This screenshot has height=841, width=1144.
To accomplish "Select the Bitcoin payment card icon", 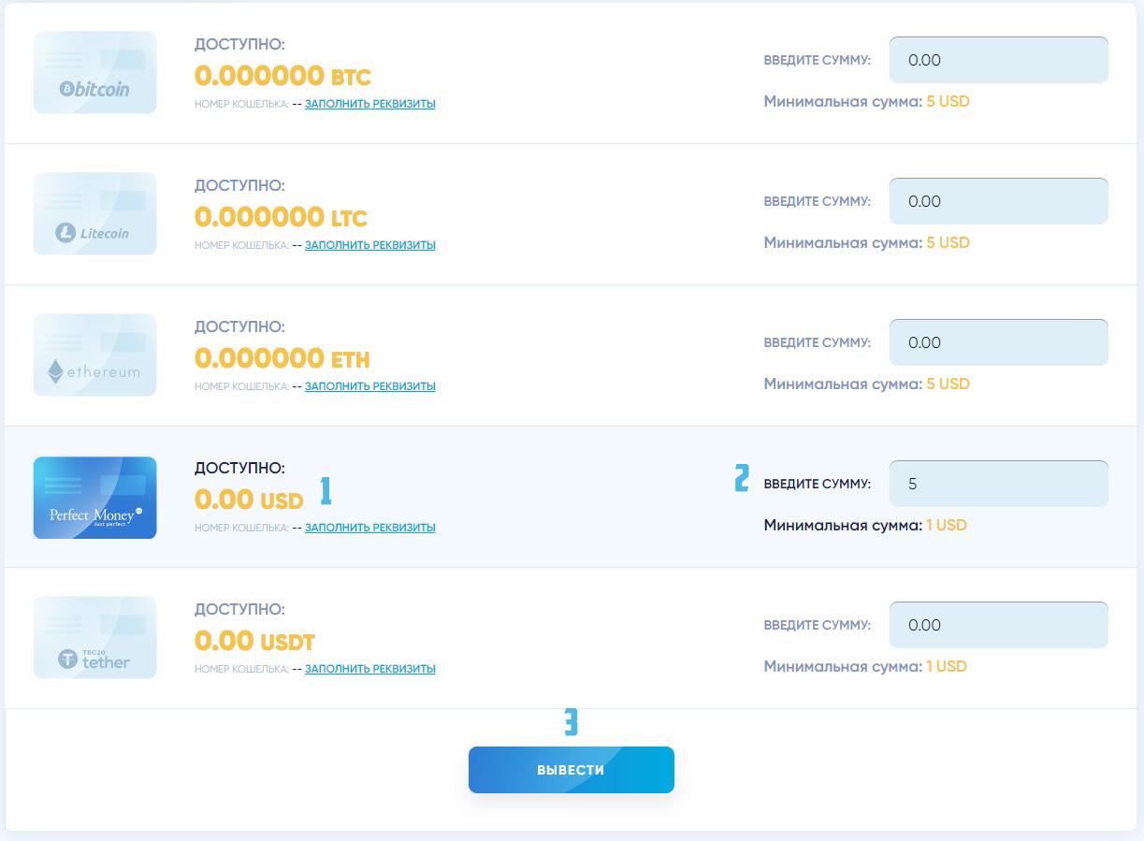I will [94, 73].
